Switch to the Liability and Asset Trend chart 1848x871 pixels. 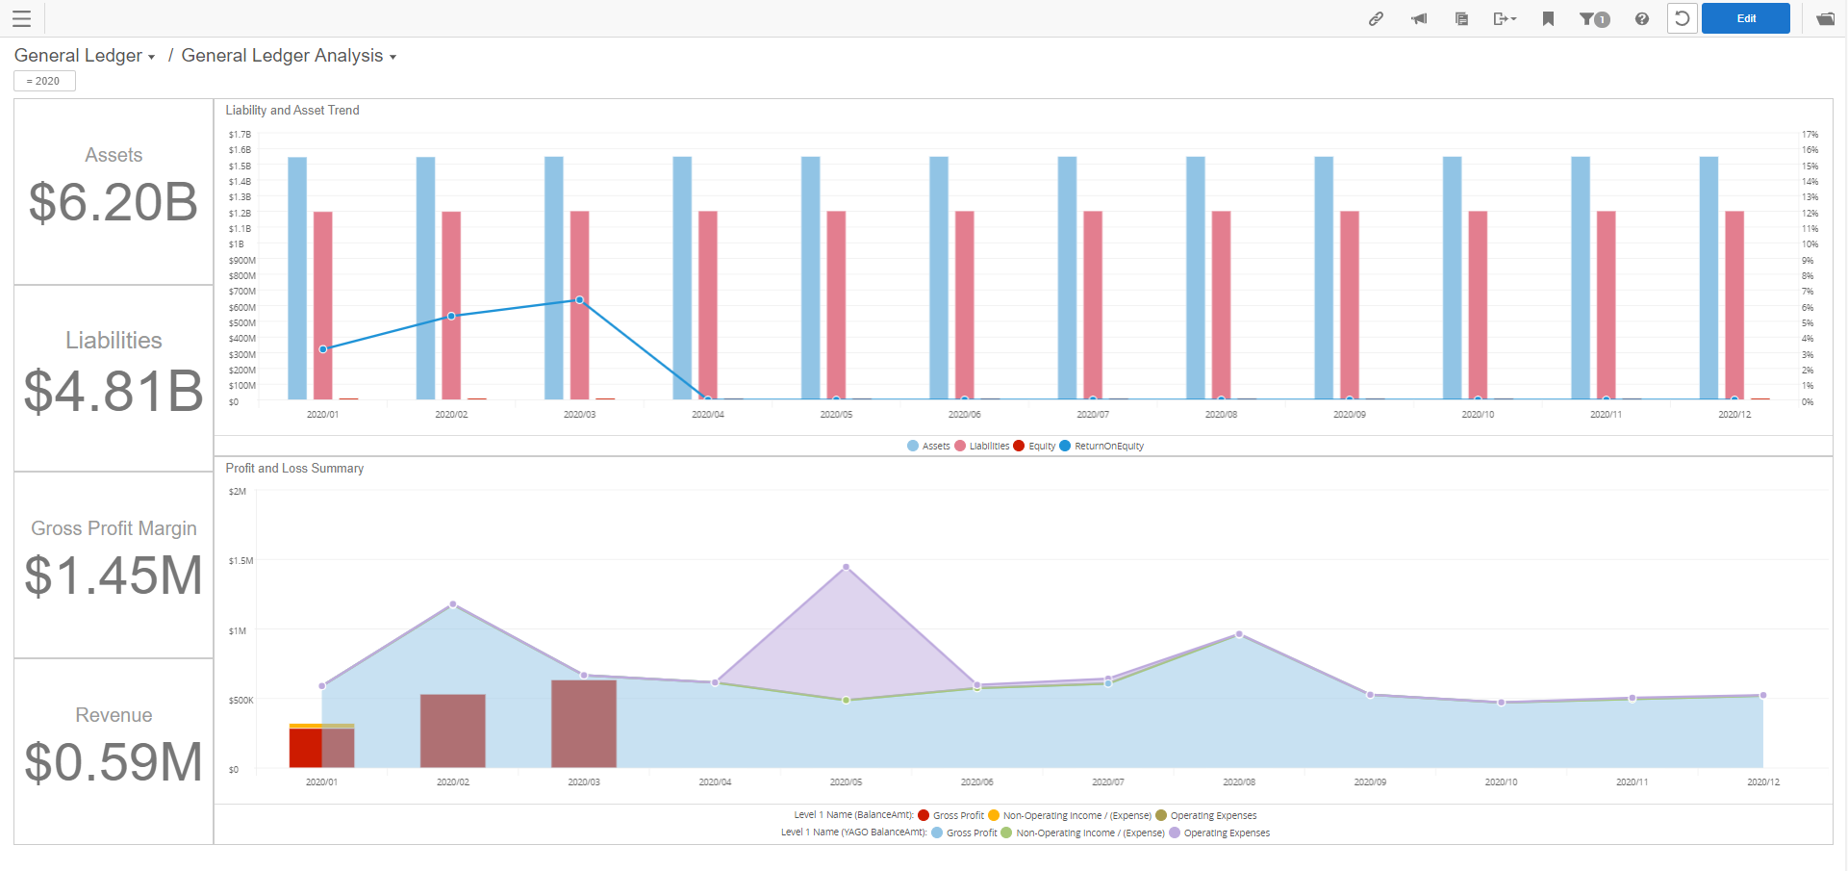coord(291,110)
